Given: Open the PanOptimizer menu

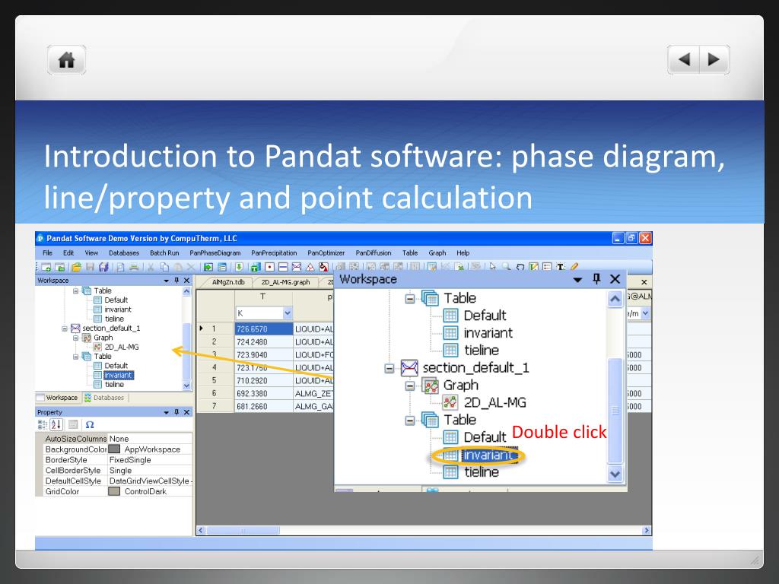Looking at the screenshot, I should pos(326,252).
